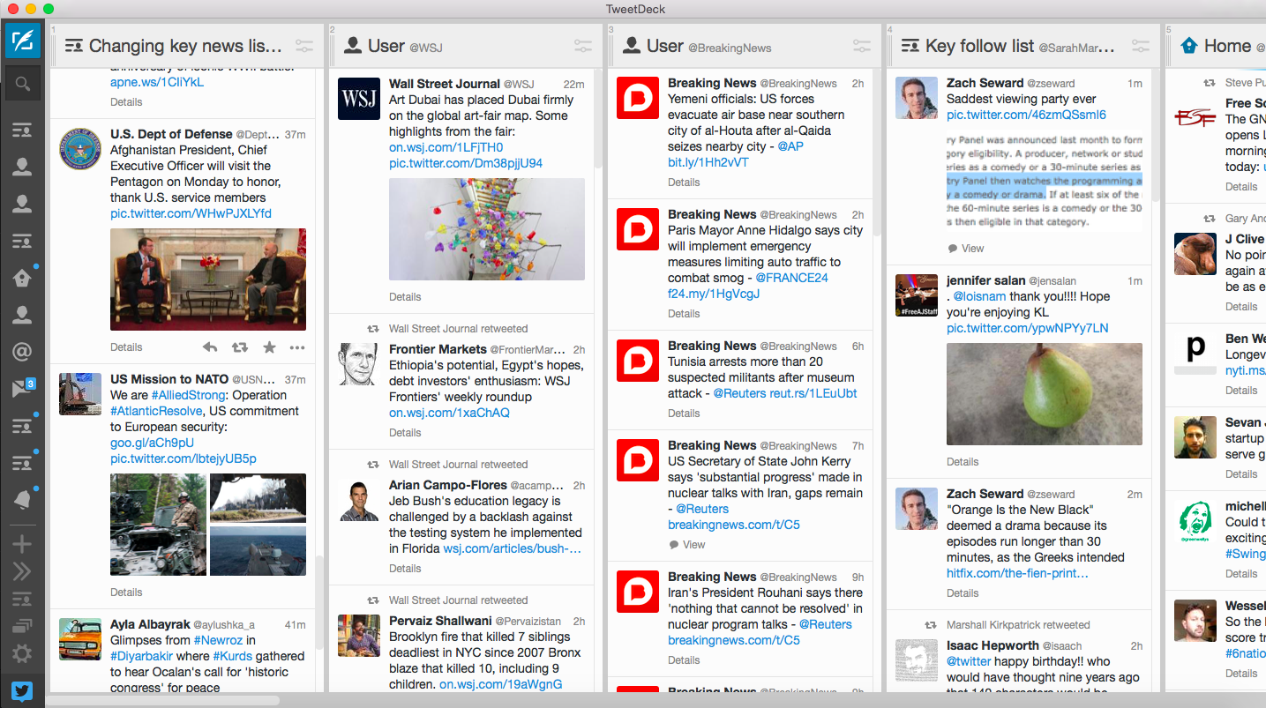Expand Details on the Art Dubai tweet

(x=405, y=297)
